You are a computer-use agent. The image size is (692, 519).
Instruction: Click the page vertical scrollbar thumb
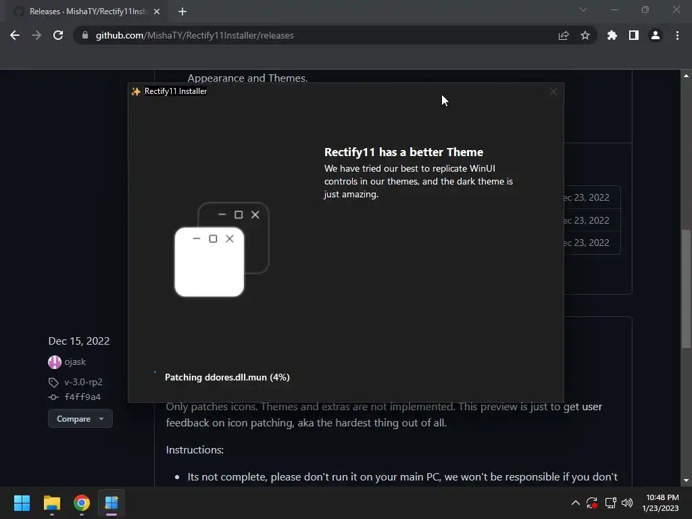pyautogui.click(x=687, y=289)
